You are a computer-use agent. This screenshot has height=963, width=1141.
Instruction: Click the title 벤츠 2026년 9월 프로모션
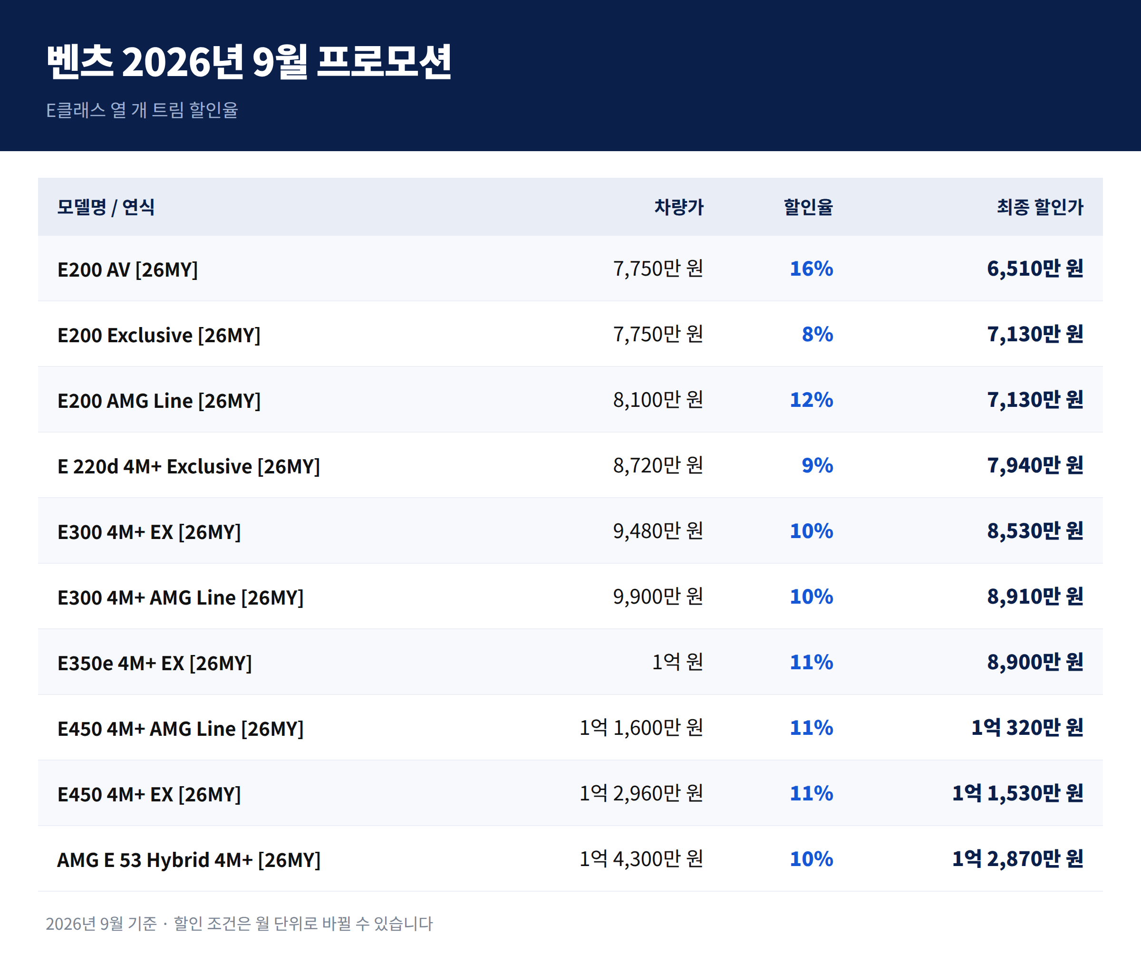pyautogui.click(x=249, y=61)
